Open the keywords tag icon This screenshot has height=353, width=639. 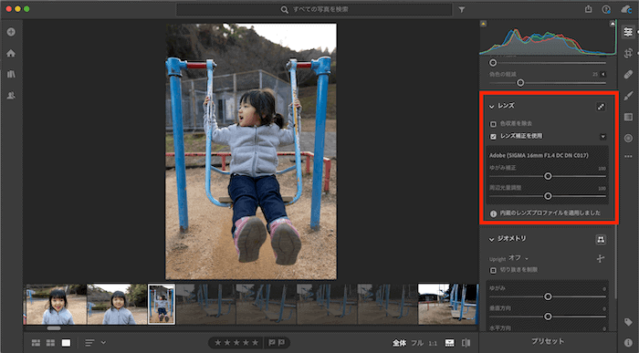click(x=628, y=322)
